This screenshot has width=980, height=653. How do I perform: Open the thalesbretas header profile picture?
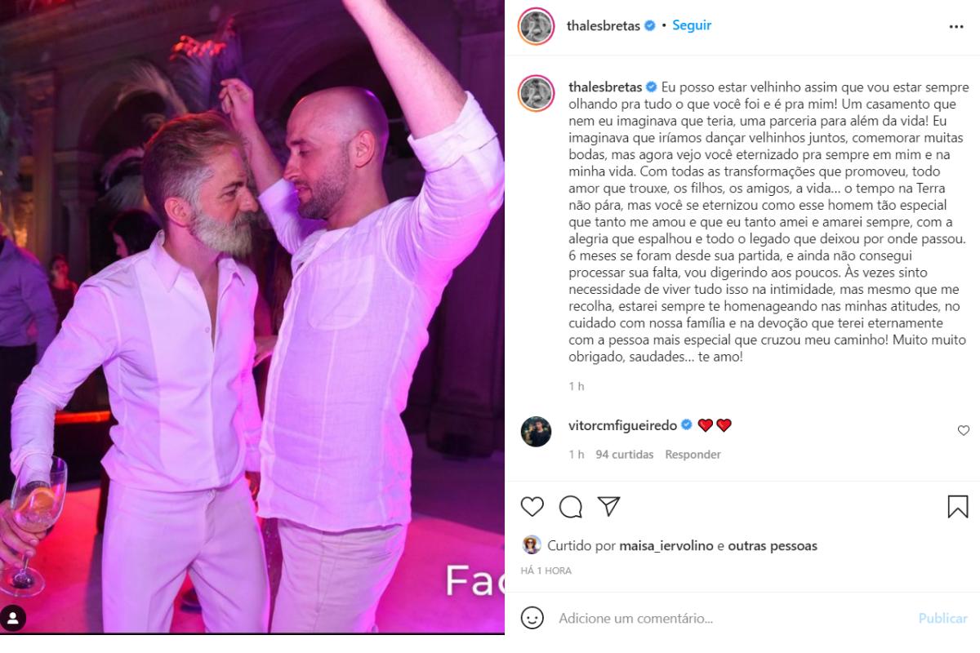(537, 26)
